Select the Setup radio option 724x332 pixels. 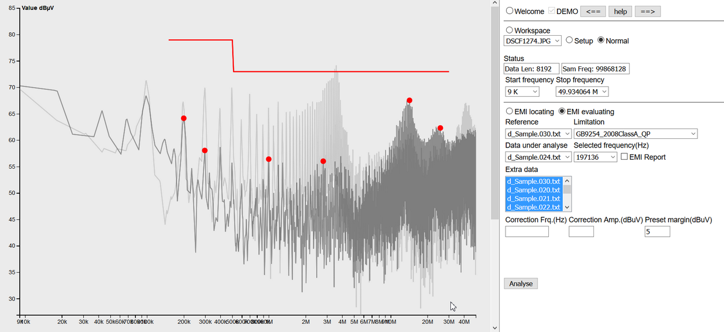[569, 40]
